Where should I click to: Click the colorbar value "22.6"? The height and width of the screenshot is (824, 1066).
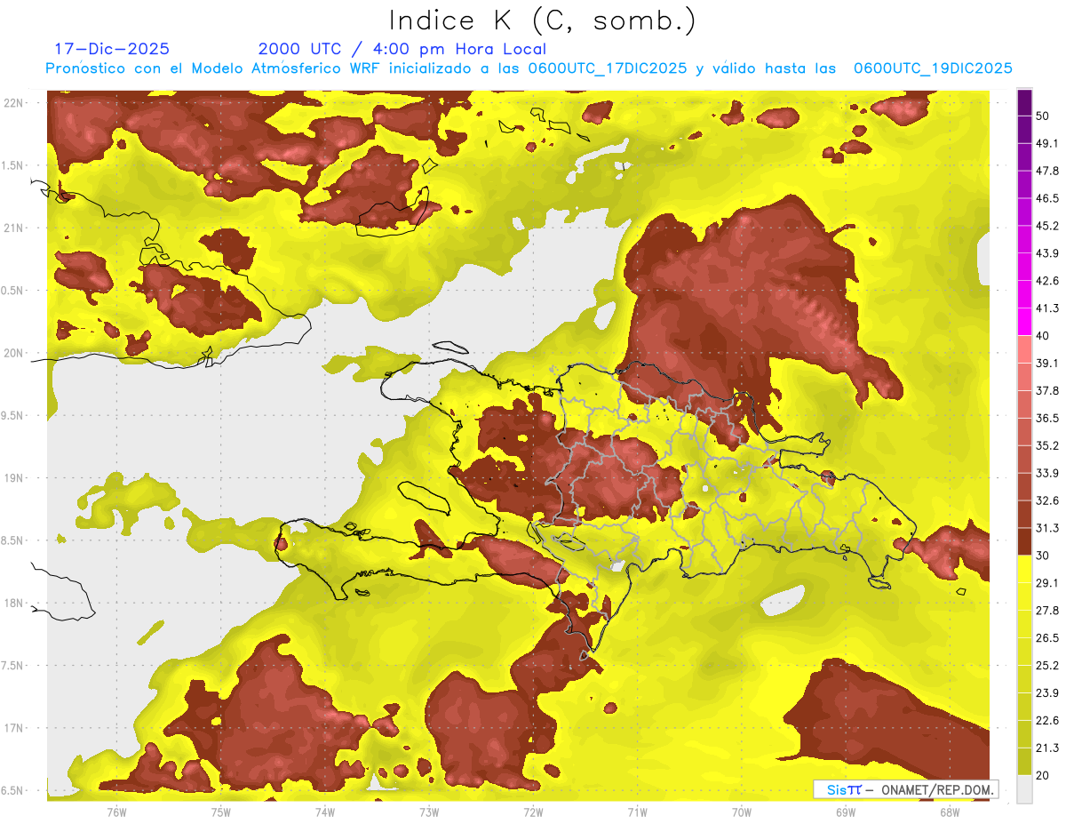point(1047,720)
